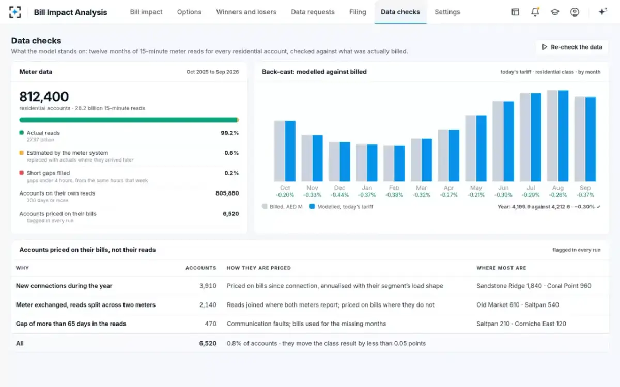Click the 6,520 value in the Meter data card

(230, 214)
